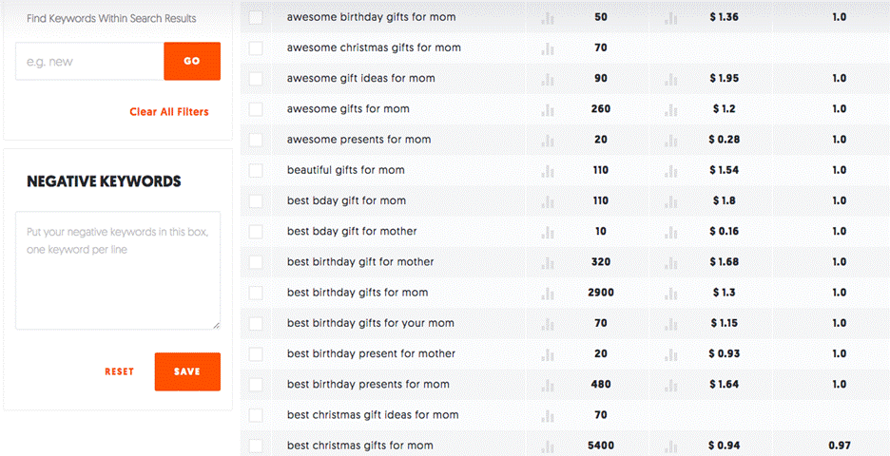Open trend chart for 'awesome gifts for mom' volume
The width and height of the screenshot is (890, 456).
[x=548, y=109]
